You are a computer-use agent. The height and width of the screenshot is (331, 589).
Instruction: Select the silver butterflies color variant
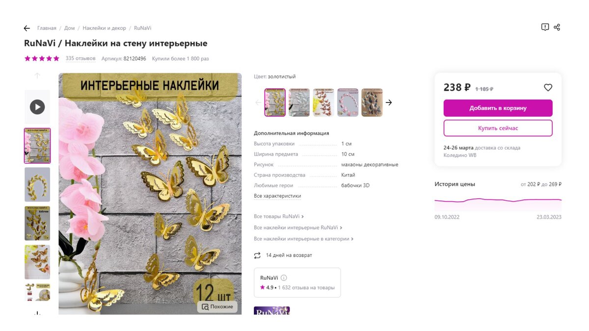299,102
